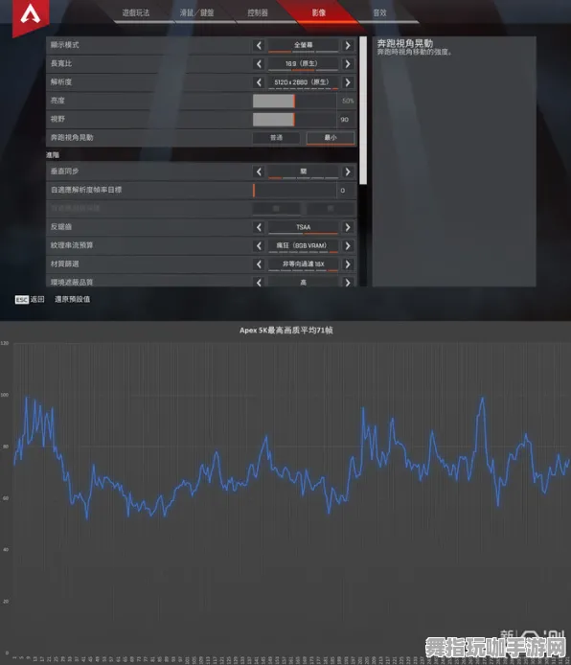This screenshot has width=571, height=665.
Task: Click the ESC 返回 back key indicator
Action: click(30, 299)
